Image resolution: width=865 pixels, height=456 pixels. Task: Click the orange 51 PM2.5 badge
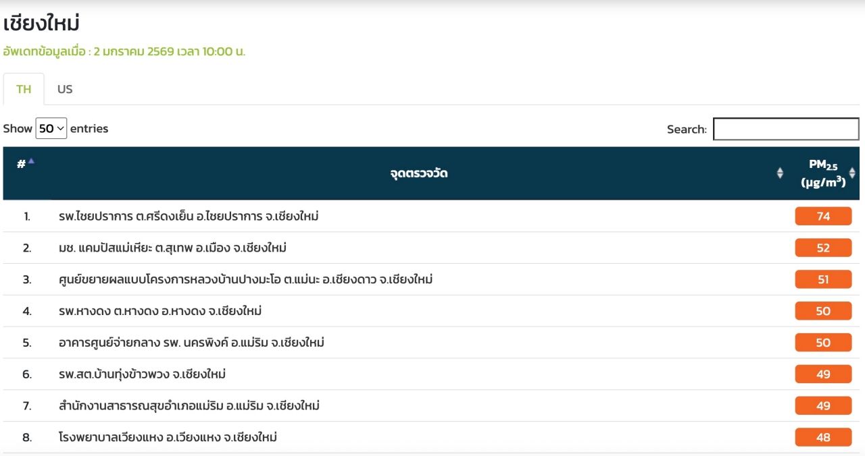[822, 279]
